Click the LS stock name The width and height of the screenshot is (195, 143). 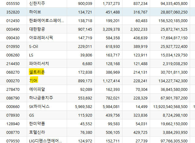coord(31,55)
